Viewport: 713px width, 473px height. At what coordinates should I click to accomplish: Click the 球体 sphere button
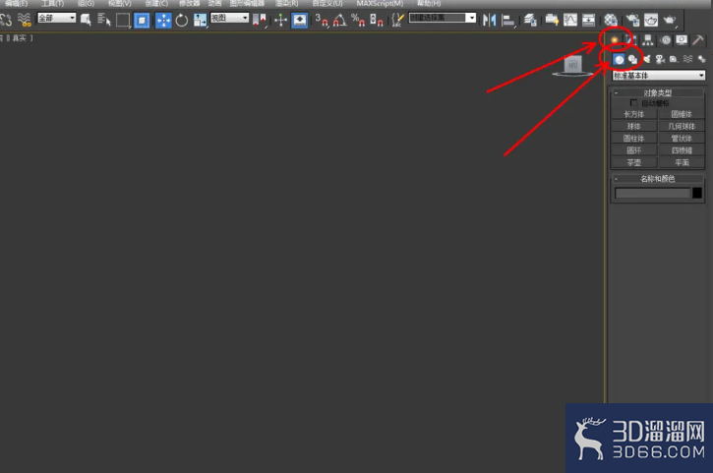click(x=634, y=126)
